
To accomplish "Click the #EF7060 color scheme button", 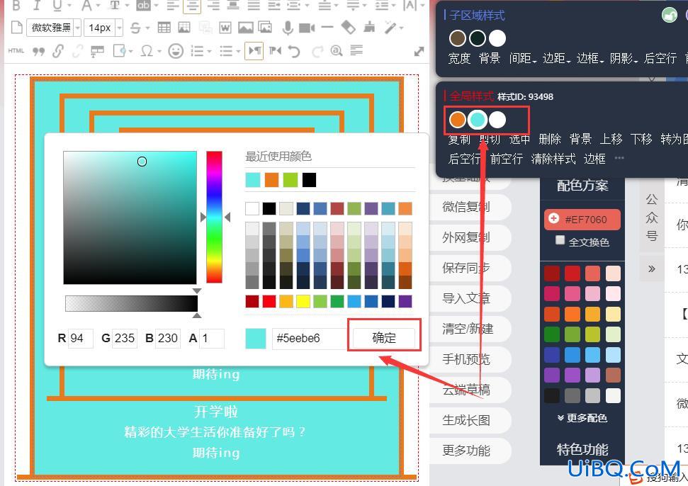I will (582, 220).
